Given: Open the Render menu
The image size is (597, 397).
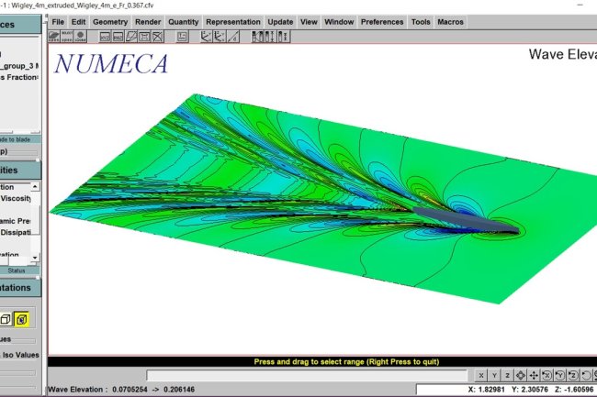Looking at the screenshot, I should coord(148,22).
